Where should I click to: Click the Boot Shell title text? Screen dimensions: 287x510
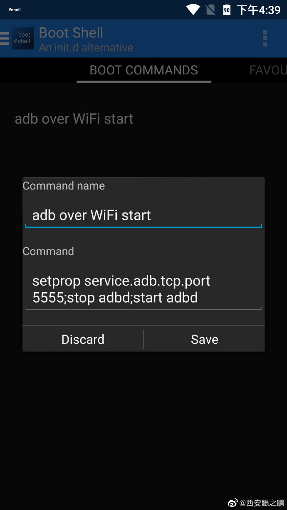click(71, 33)
